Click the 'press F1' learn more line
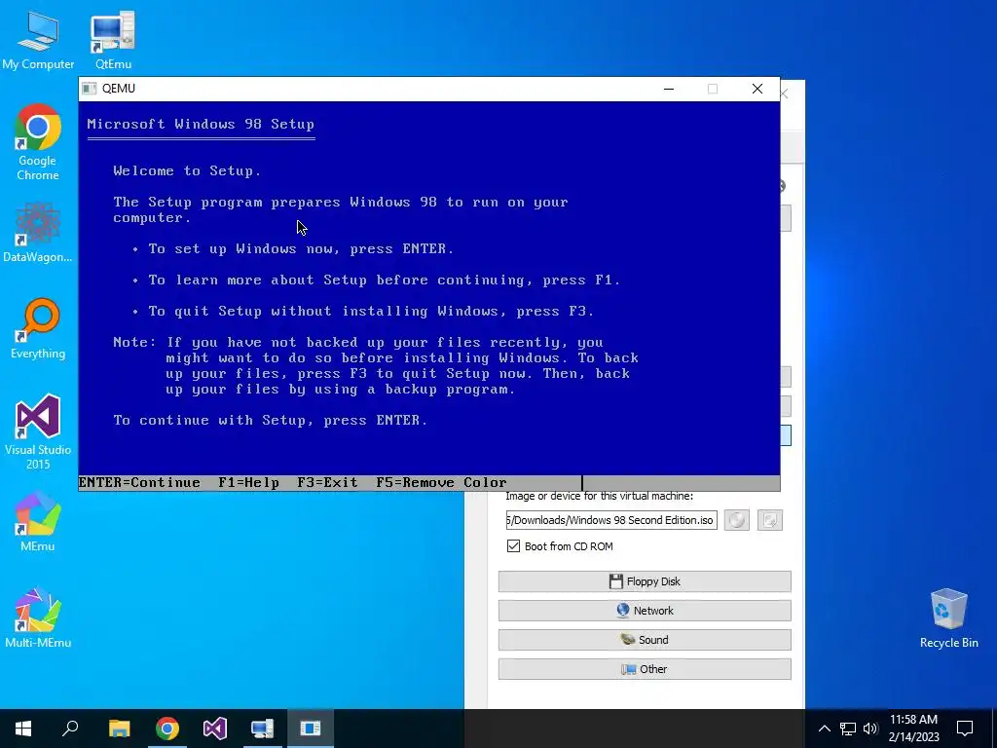The width and height of the screenshot is (997, 748). [384, 280]
